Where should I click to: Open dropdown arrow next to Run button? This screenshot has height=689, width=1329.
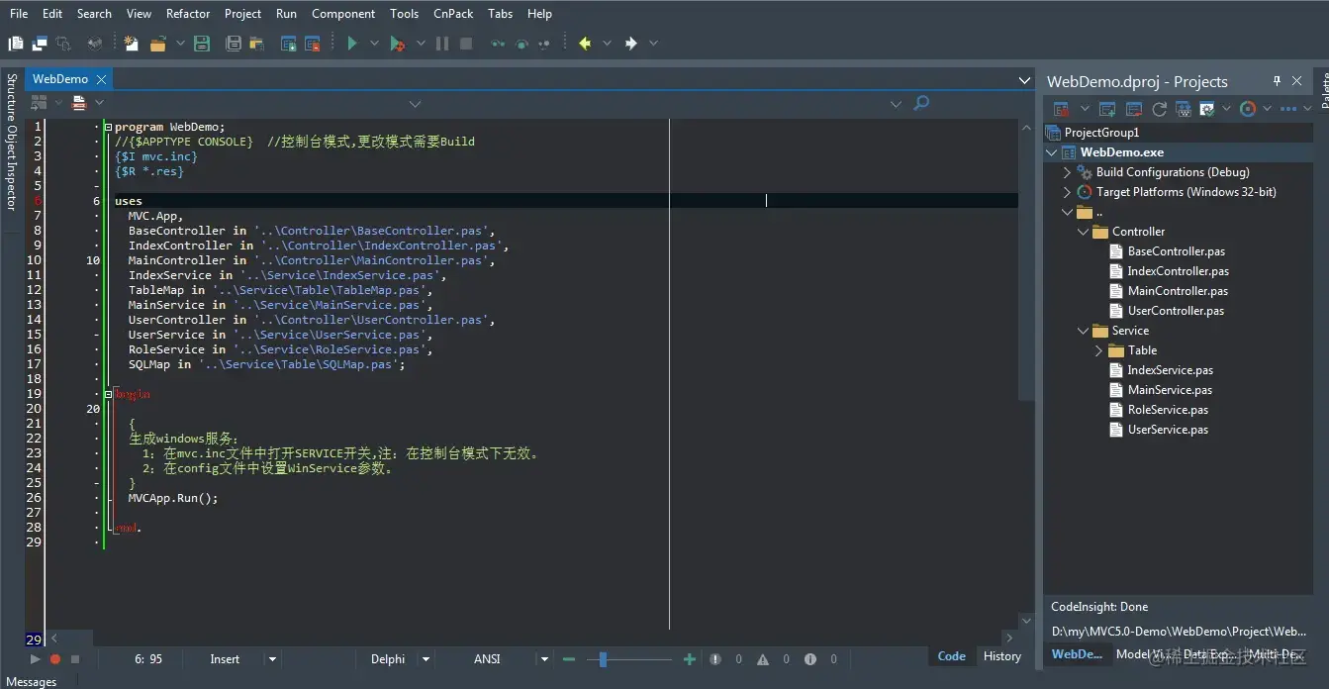click(374, 44)
